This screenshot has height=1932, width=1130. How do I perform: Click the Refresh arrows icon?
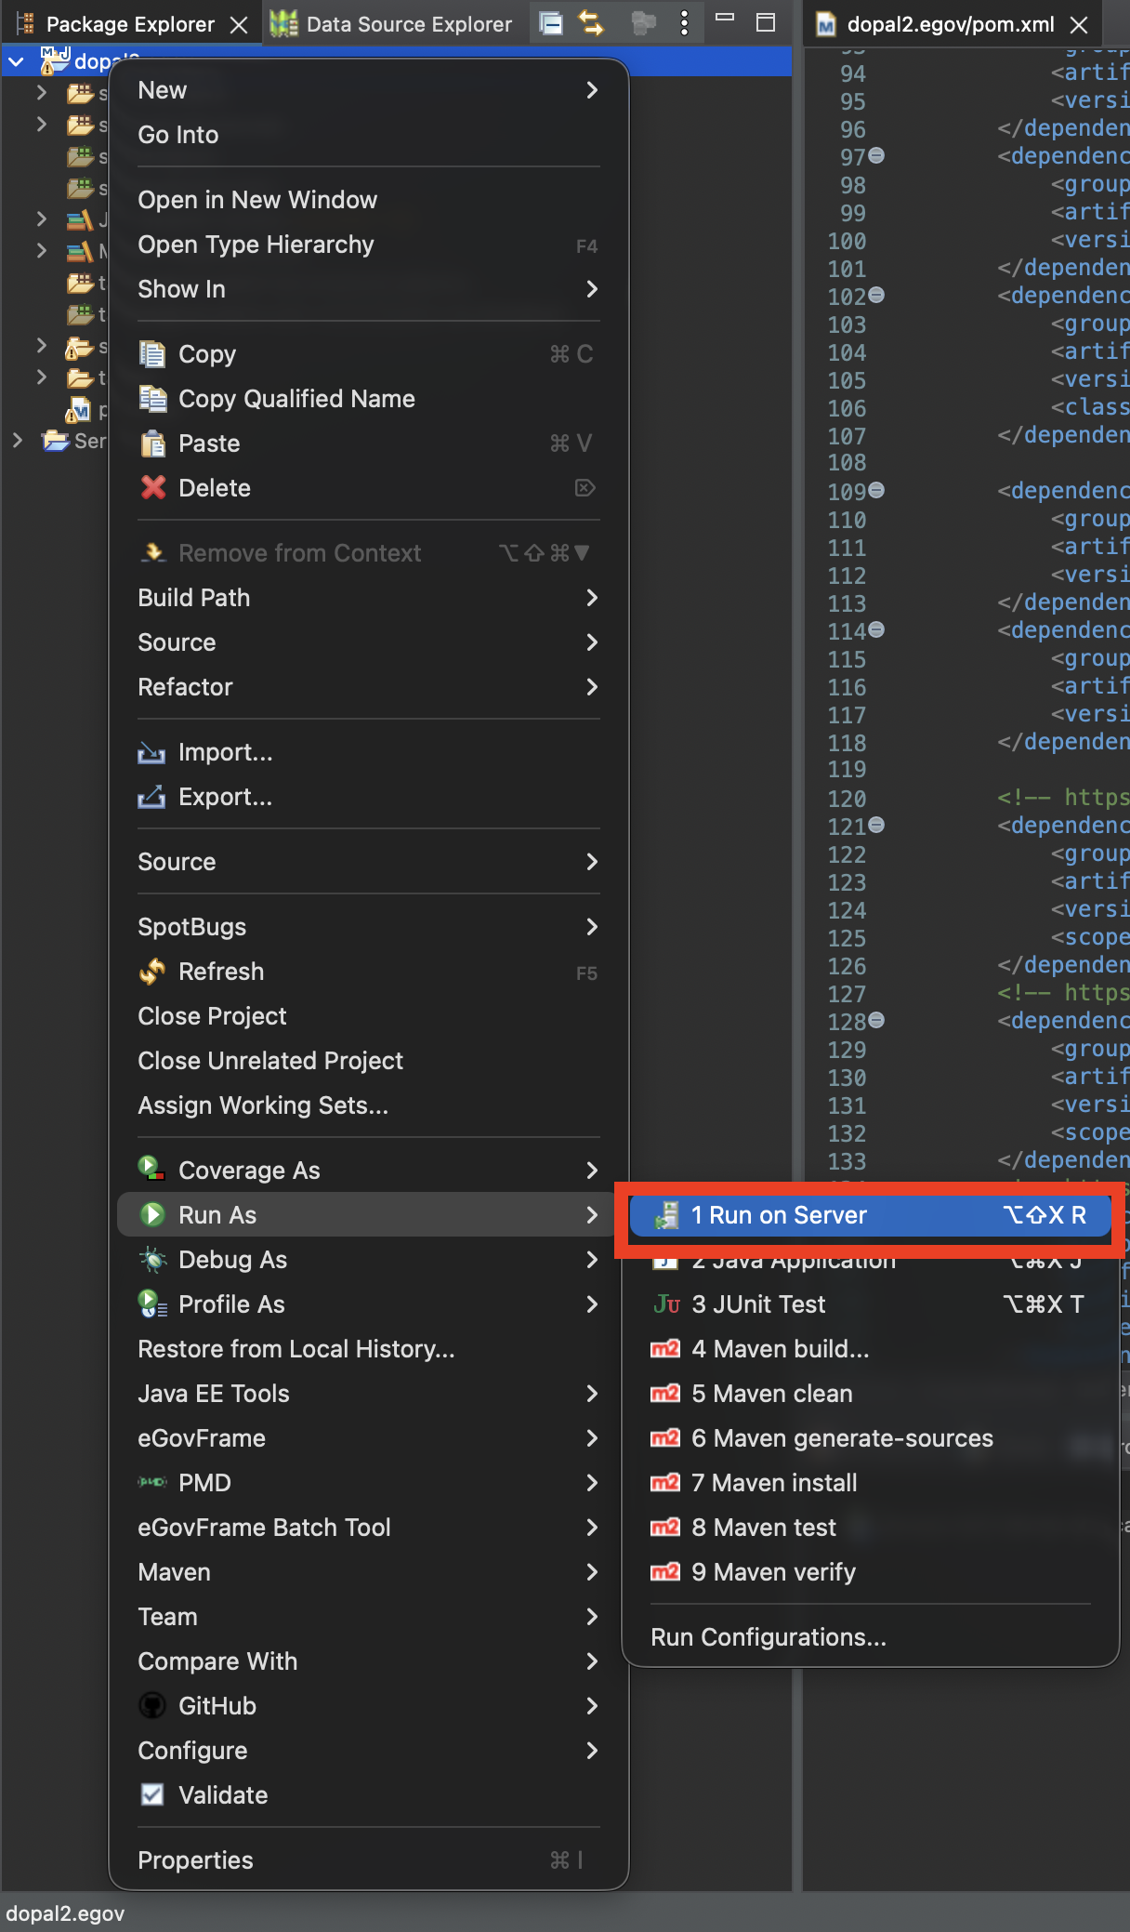152,972
